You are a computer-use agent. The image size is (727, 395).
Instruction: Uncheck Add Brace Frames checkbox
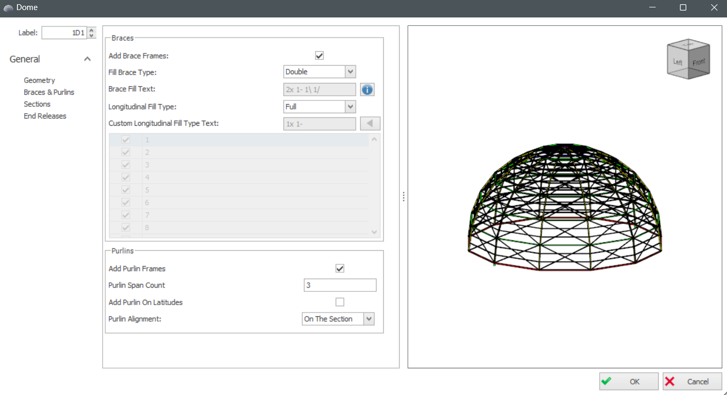tap(319, 56)
